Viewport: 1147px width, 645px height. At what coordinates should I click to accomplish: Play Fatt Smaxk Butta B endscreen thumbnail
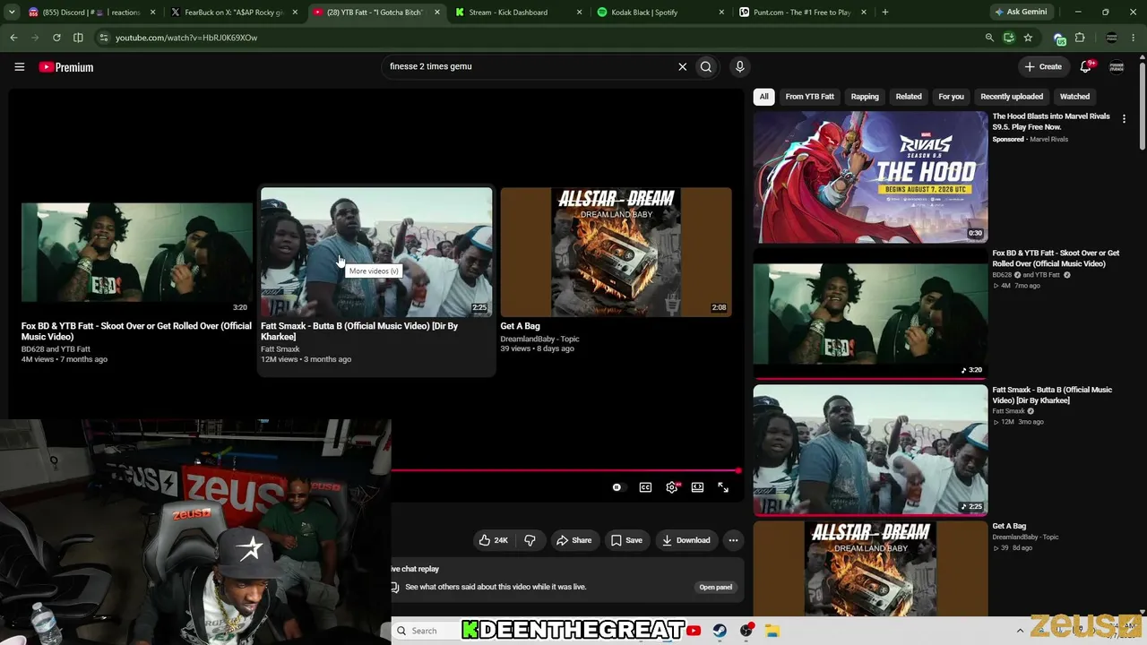point(376,253)
